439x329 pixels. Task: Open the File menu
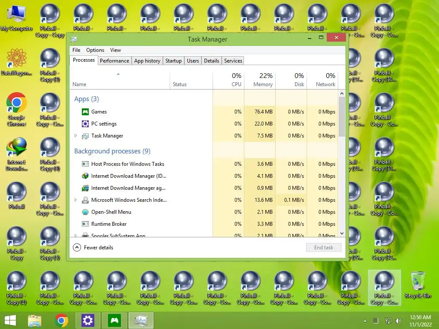(76, 50)
